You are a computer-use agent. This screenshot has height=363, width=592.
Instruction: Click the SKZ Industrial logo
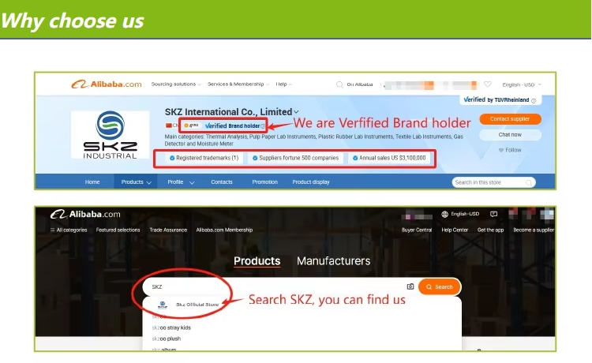[110, 135]
